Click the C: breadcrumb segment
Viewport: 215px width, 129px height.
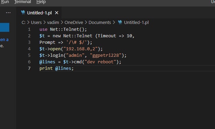[23, 22]
